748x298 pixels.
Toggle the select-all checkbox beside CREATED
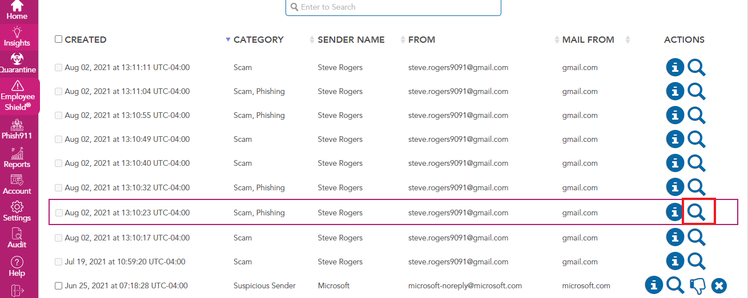(x=58, y=39)
